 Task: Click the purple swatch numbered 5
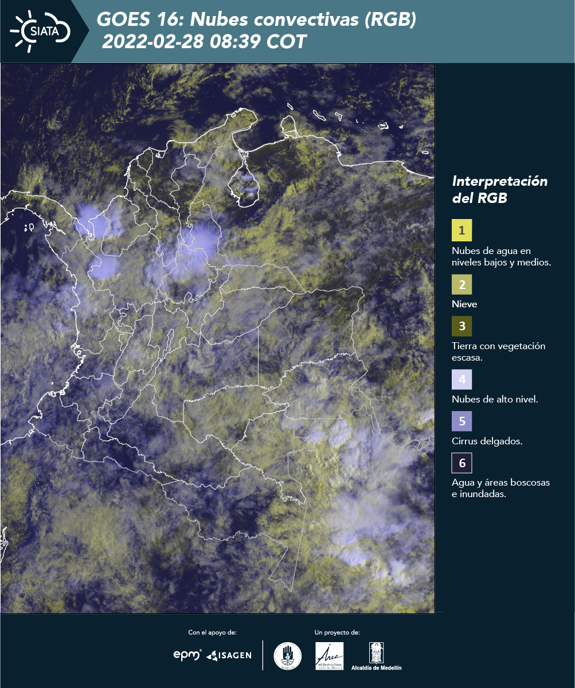(x=461, y=421)
